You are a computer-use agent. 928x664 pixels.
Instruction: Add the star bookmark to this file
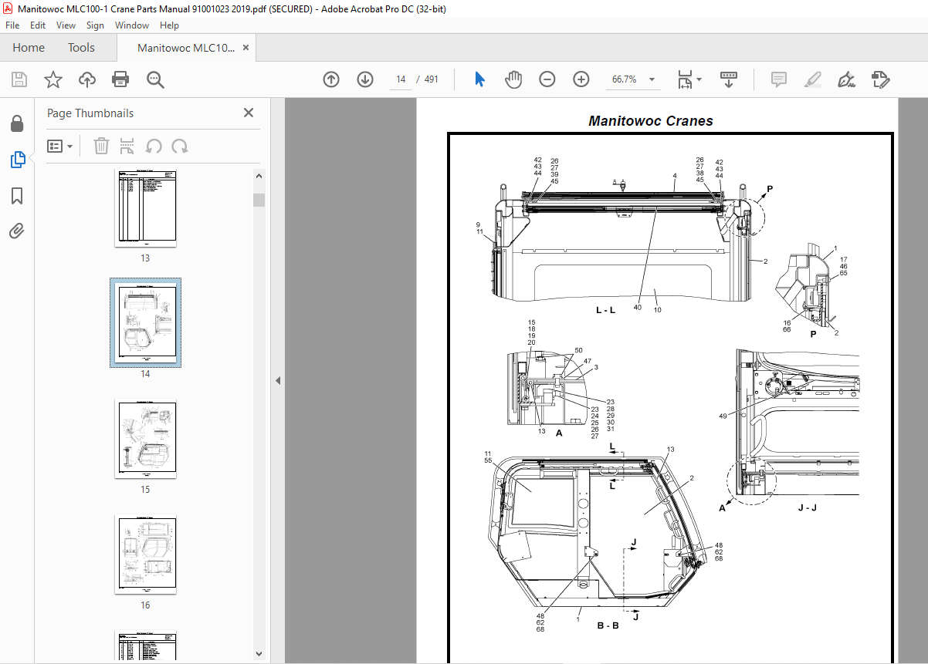[x=52, y=79]
